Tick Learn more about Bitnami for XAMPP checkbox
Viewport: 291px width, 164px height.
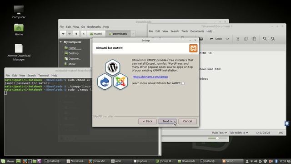pos(183,83)
